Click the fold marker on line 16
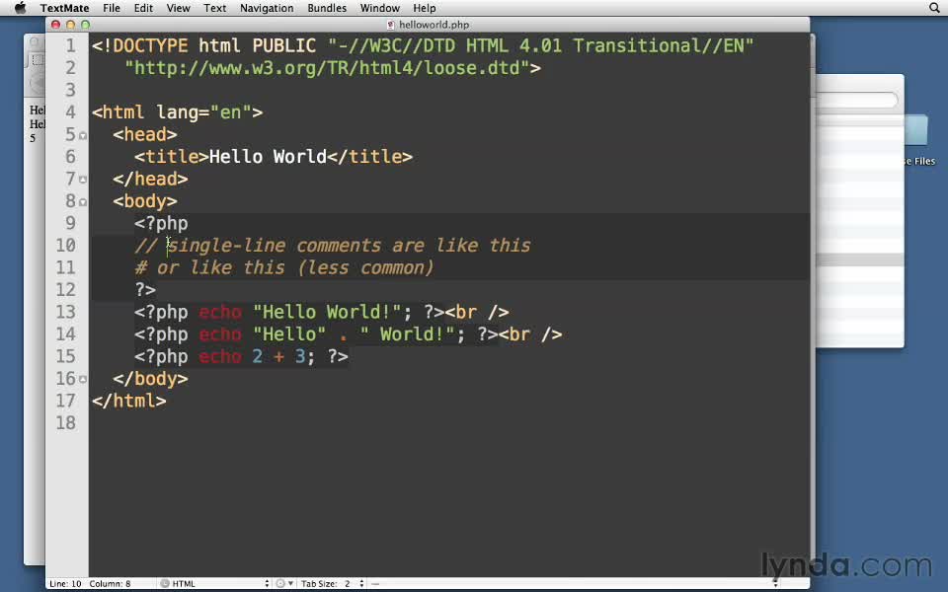Image resolution: width=948 pixels, height=592 pixels. (83, 380)
